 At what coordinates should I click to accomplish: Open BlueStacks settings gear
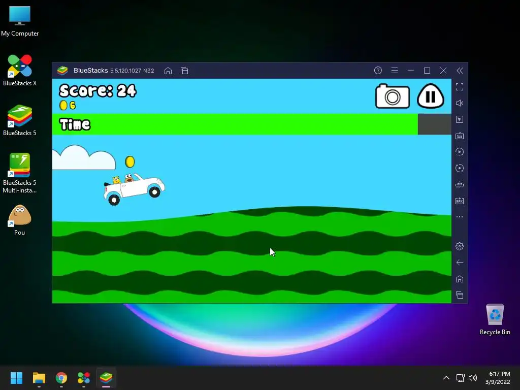(460, 246)
